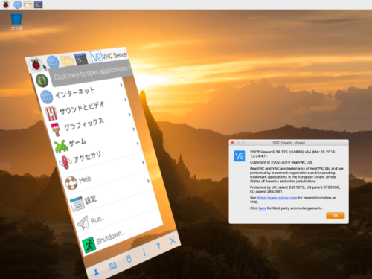Open help via the question mark icon
The width and height of the screenshot is (372, 279).
(x=158, y=246)
